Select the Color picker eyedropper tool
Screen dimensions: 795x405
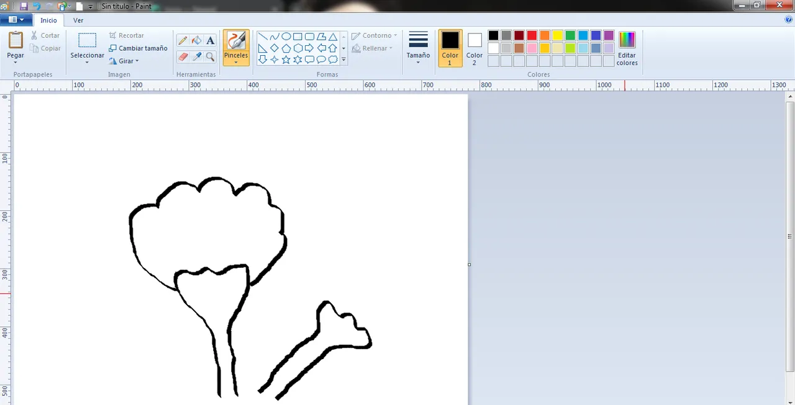pyautogui.click(x=196, y=56)
